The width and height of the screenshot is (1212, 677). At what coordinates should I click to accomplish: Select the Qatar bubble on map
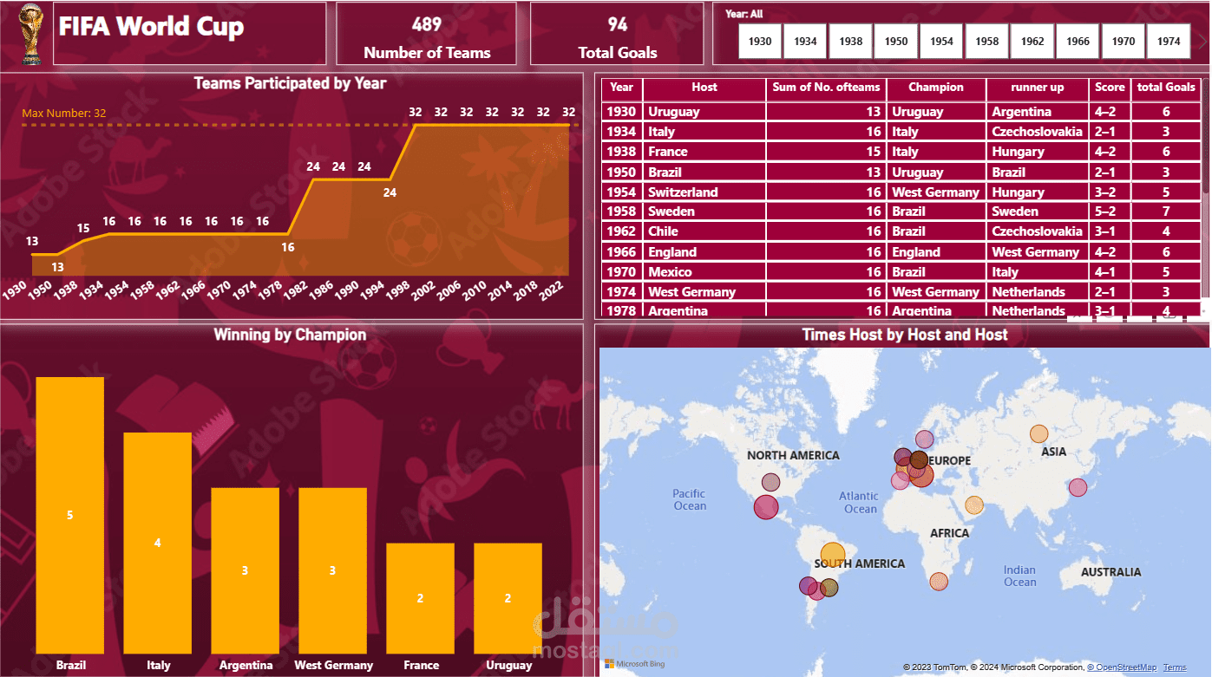click(x=974, y=505)
